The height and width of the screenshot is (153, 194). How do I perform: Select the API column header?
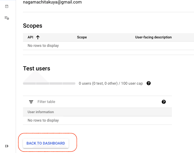point(30,37)
